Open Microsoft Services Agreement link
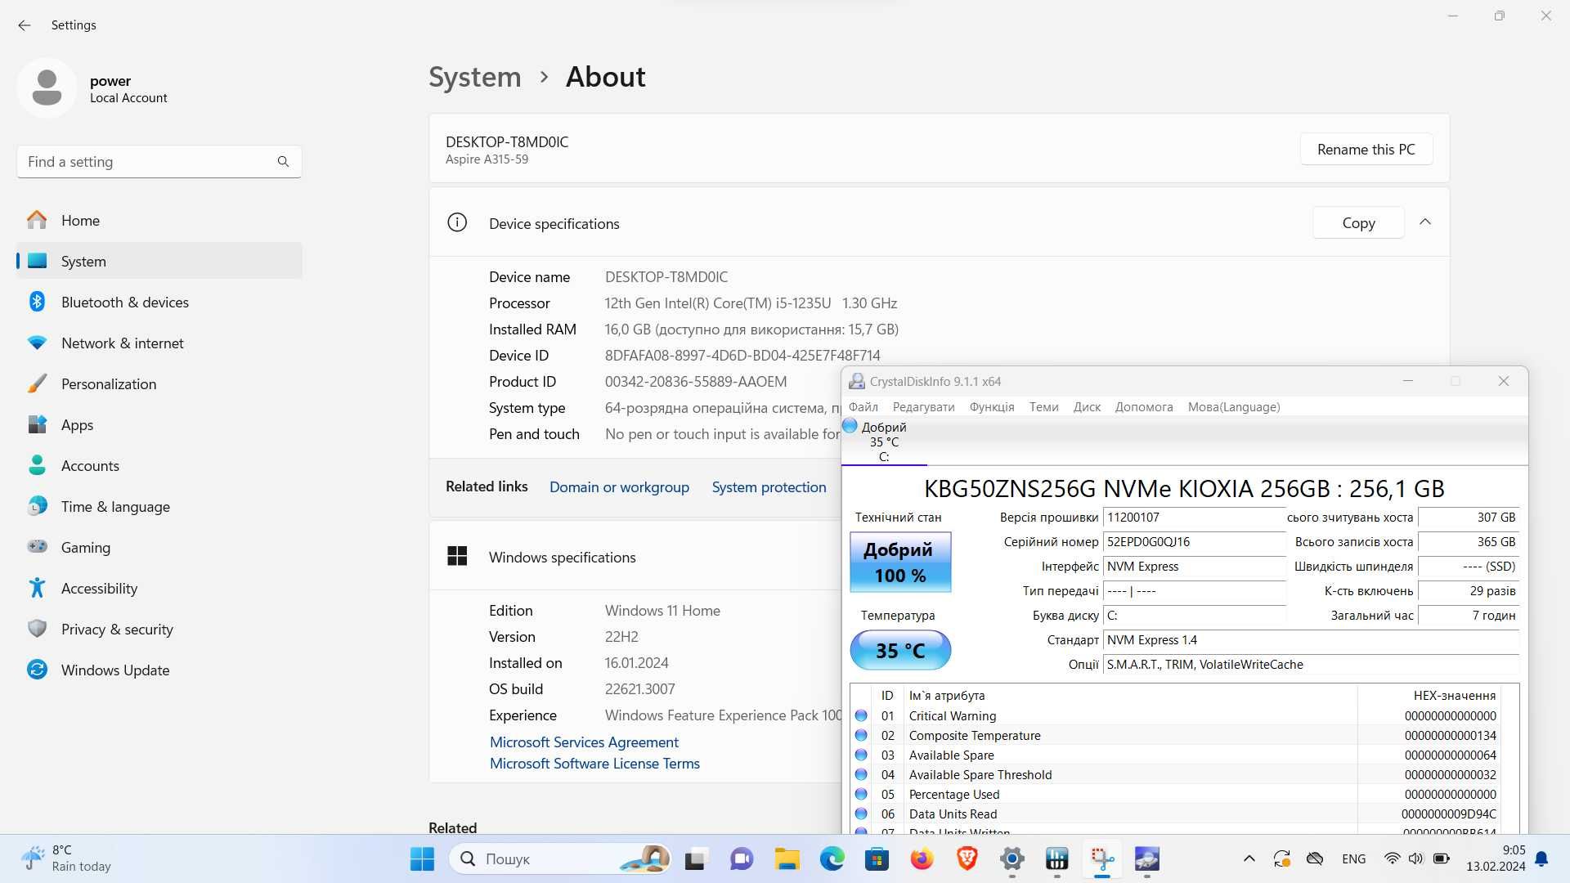Image resolution: width=1570 pixels, height=883 pixels. coord(584,742)
